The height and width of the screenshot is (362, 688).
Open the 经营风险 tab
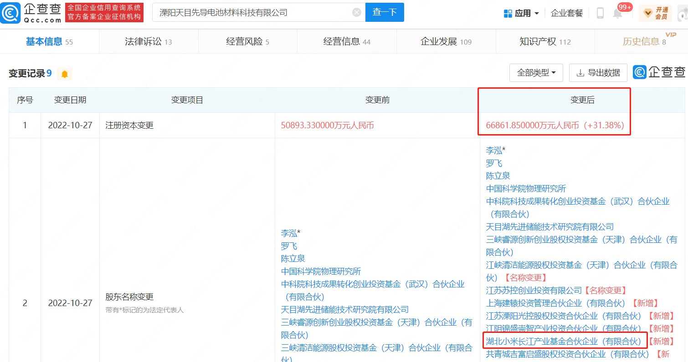coord(248,42)
